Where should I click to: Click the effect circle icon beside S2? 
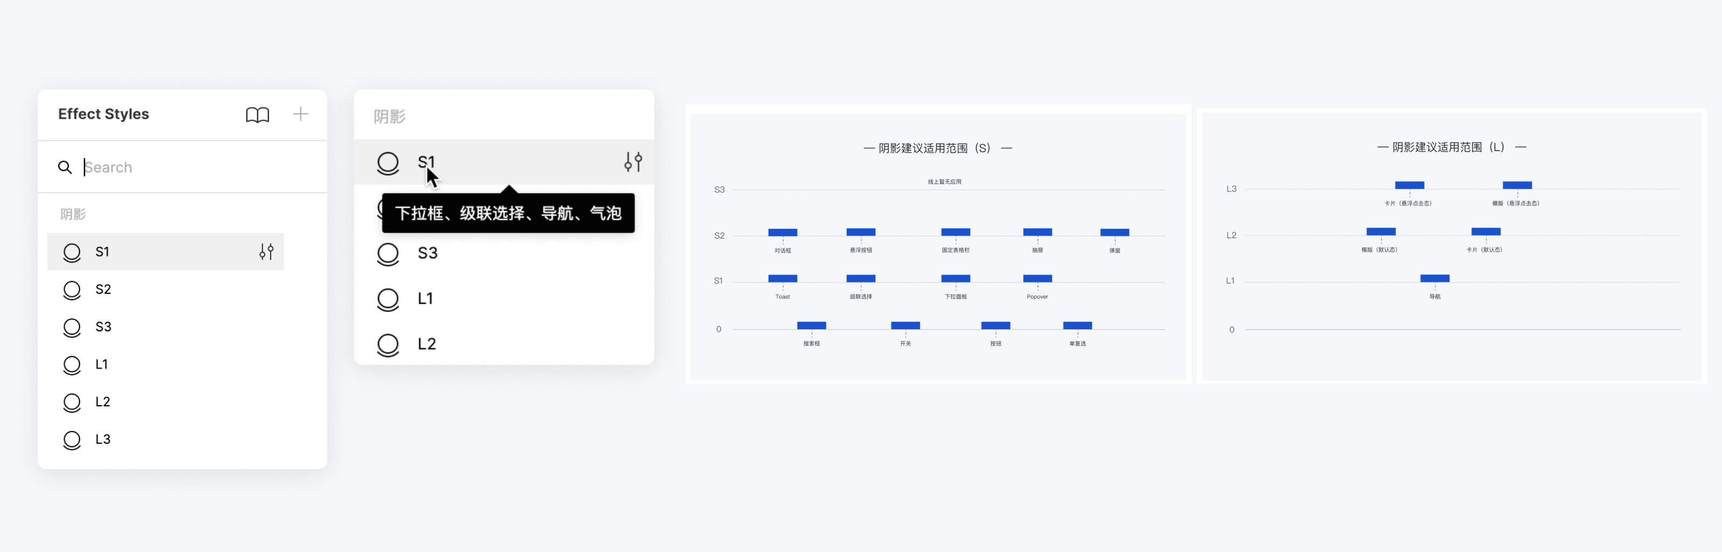pos(72,290)
